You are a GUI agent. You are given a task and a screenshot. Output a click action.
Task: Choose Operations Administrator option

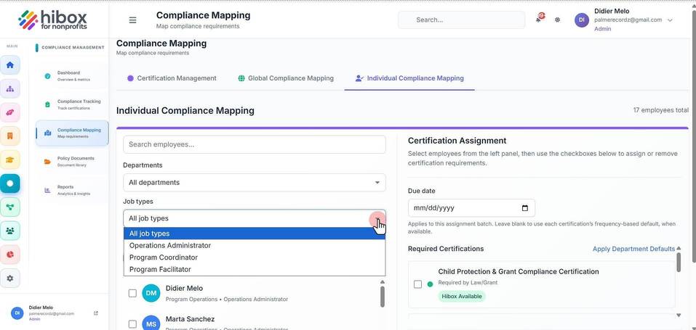pyautogui.click(x=255, y=245)
